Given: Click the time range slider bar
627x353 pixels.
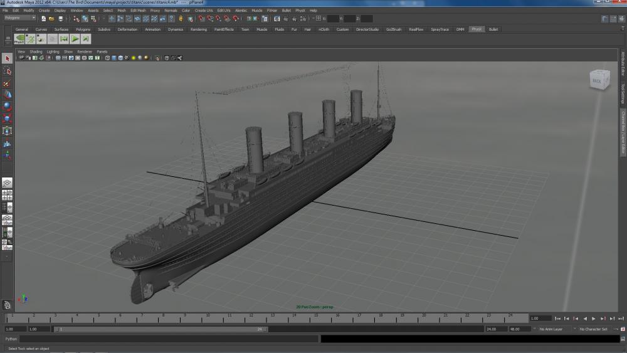Looking at the screenshot, I should pyautogui.click(x=160, y=329).
